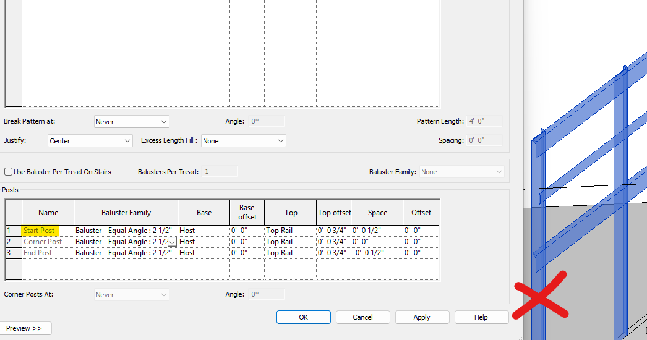Screen dimensions: 647x340
Task: Click the Pattern Length field
Action: click(484, 121)
